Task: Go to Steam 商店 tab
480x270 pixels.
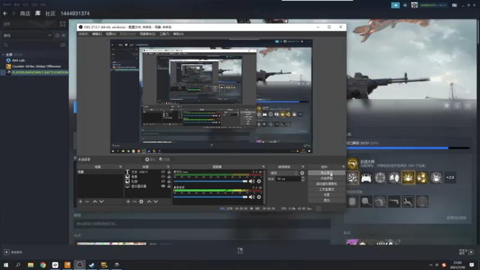Action: (x=25, y=13)
